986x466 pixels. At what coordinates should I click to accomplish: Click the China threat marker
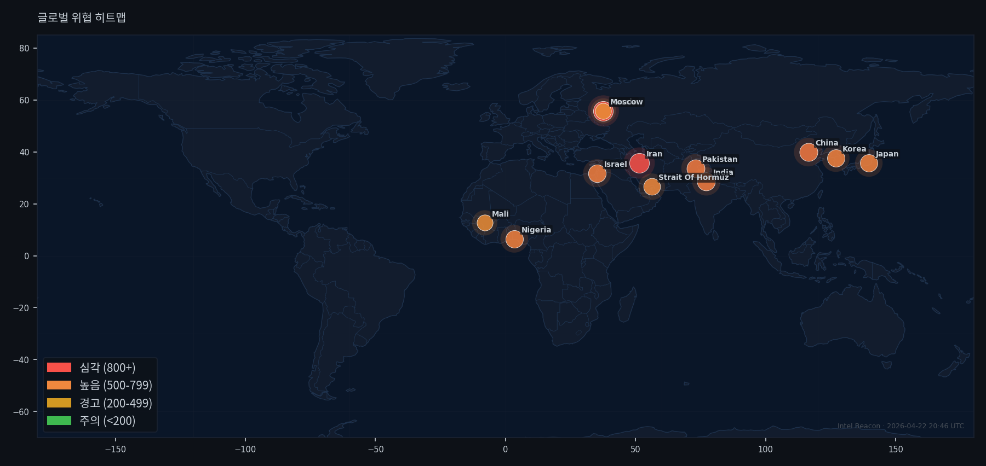pyautogui.click(x=809, y=152)
